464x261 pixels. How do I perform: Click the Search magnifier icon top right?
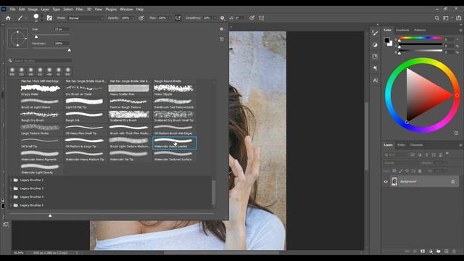tap(436, 18)
